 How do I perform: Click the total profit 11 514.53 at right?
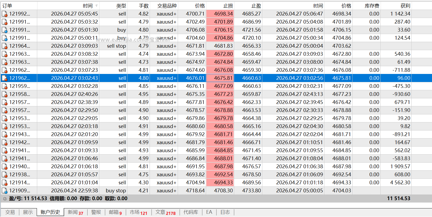coord(399,199)
